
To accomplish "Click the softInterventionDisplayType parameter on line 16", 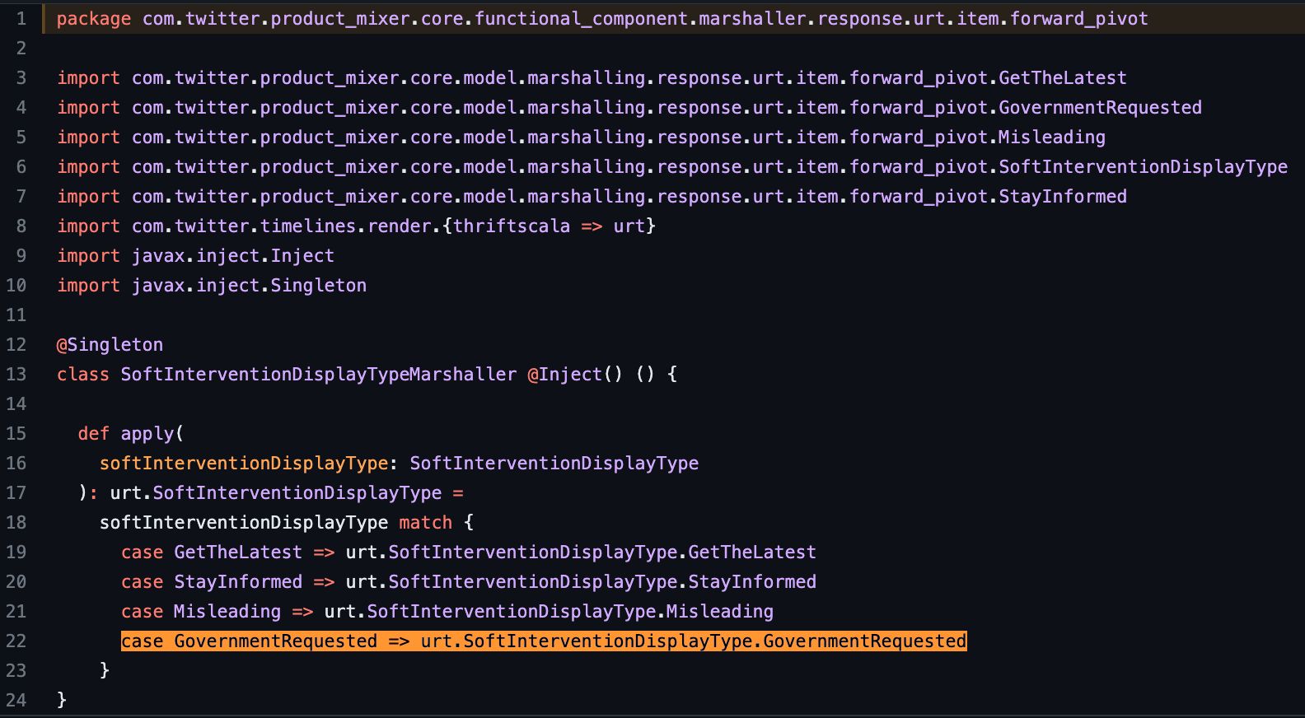I will [x=244, y=464].
